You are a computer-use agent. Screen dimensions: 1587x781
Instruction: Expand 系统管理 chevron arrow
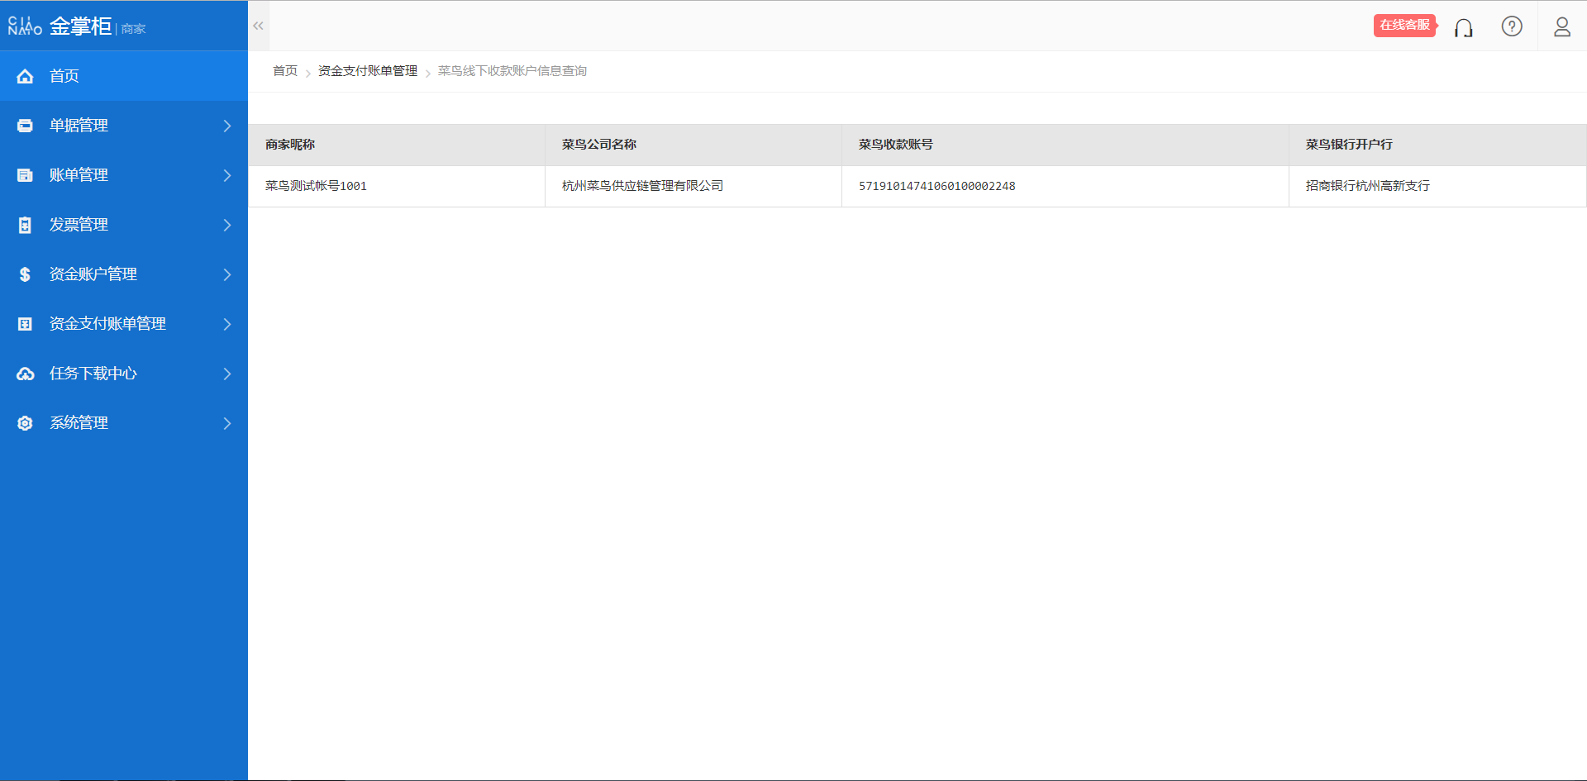coord(227,423)
